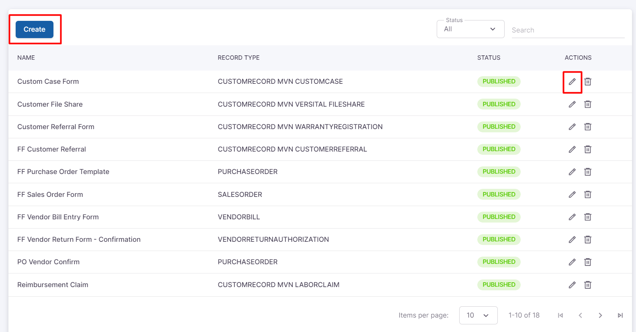Sort by the NAME column header
Screen dimensions: 636x332
(26, 58)
